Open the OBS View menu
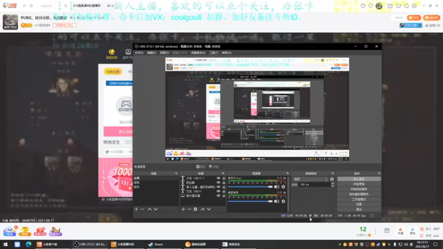The height and width of the screenshot is (249, 443). [x=164, y=53]
